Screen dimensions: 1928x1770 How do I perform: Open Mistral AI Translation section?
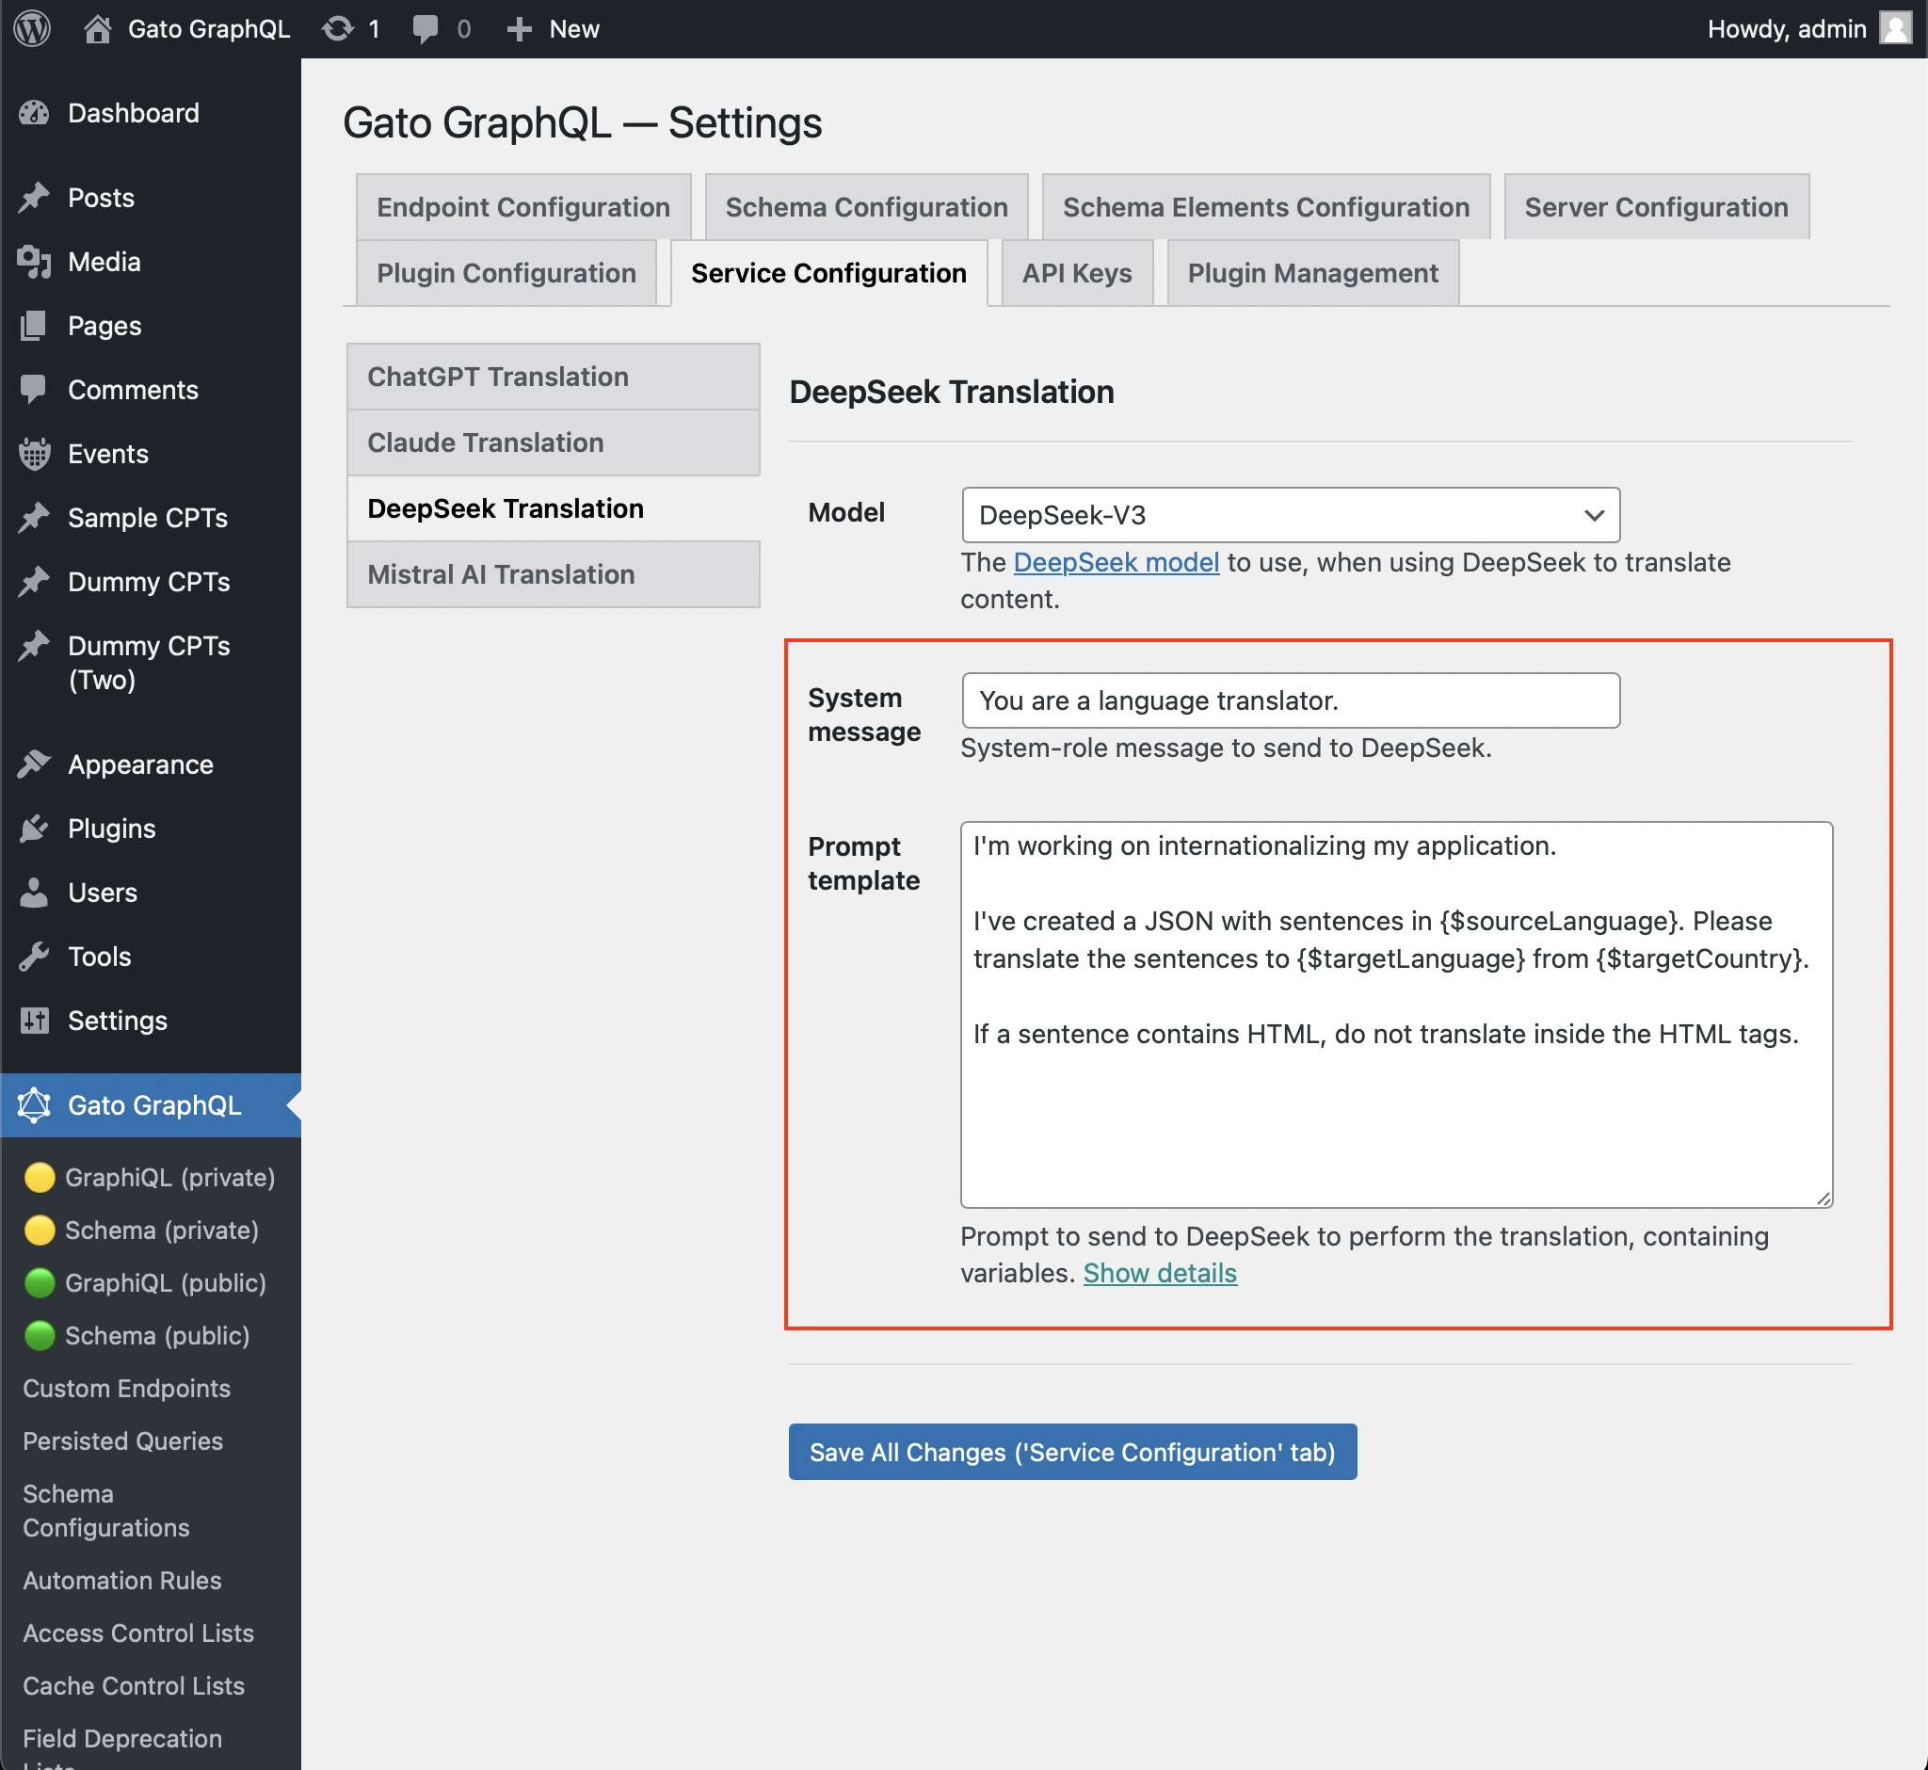tap(553, 574)
